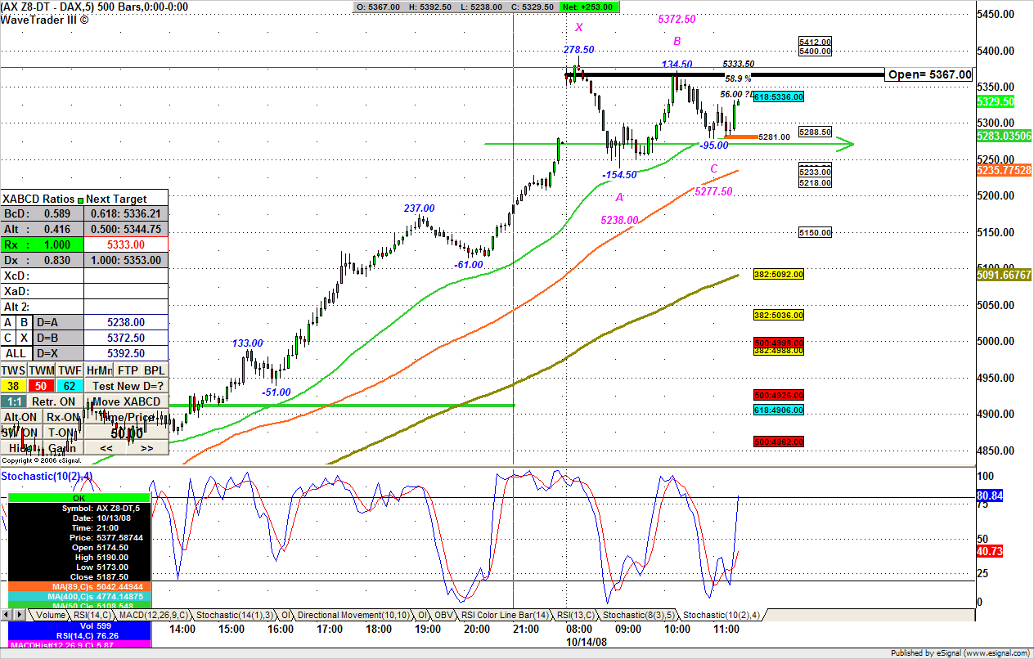Toggle the T-ON button

point(62,433)
